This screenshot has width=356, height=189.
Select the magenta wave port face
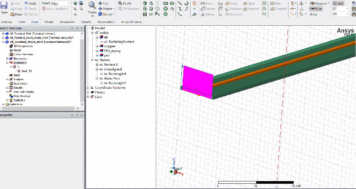197,82
